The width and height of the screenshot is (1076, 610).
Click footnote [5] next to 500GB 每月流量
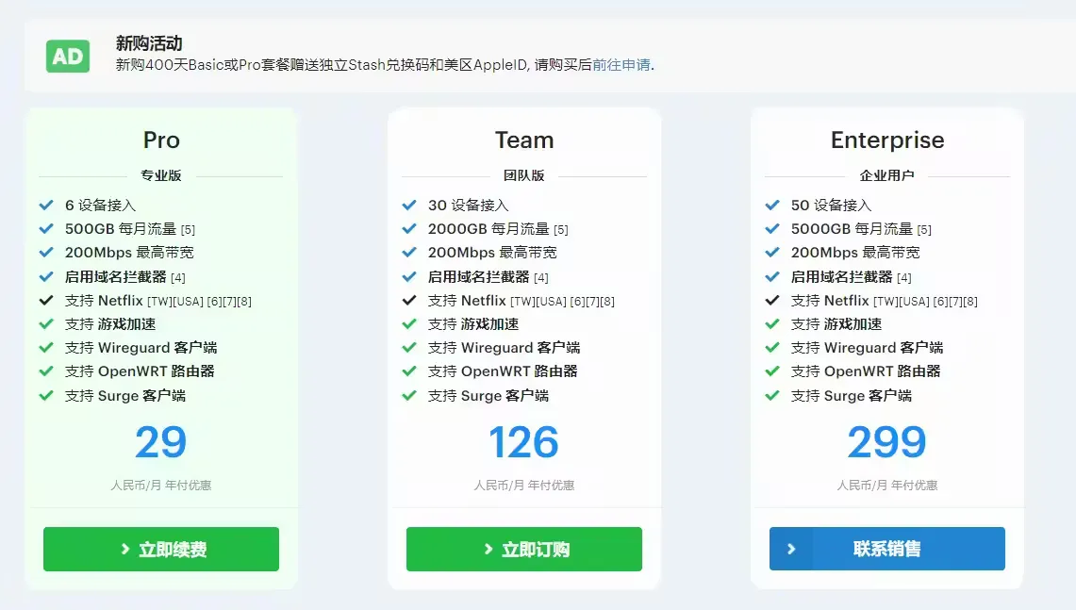point(188,230)
